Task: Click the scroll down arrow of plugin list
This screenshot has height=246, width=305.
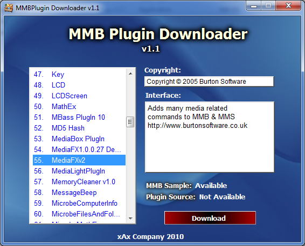Action: 130,218
